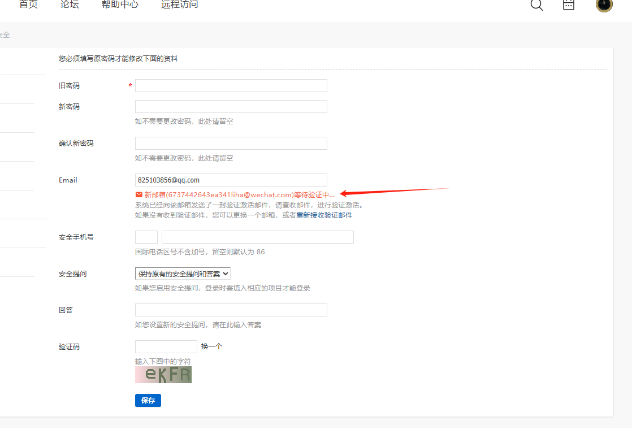The image size is (632, 438).
Task: Click the heading 您必须填写原密码才能修改下面的资料
Action: pos(118,58)
